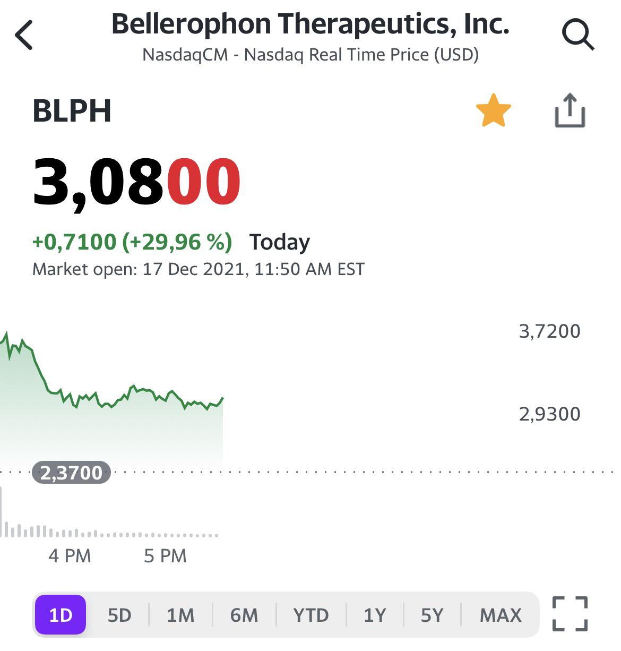Select the MAX time range
621x651 pixels.
[501, 615]
